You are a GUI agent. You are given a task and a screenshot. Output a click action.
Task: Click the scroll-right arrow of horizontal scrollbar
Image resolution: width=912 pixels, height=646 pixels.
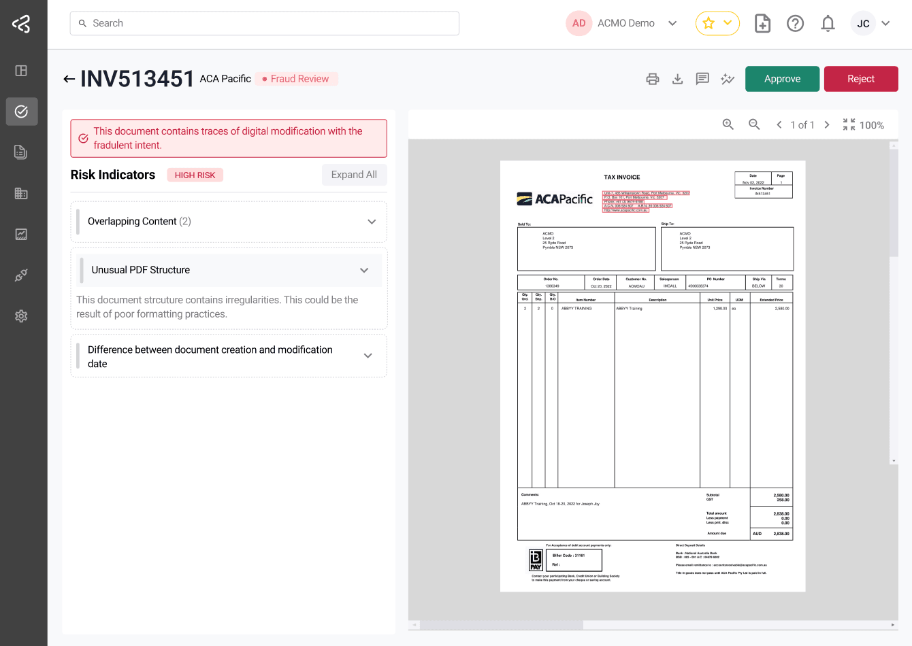coord(893,624)
